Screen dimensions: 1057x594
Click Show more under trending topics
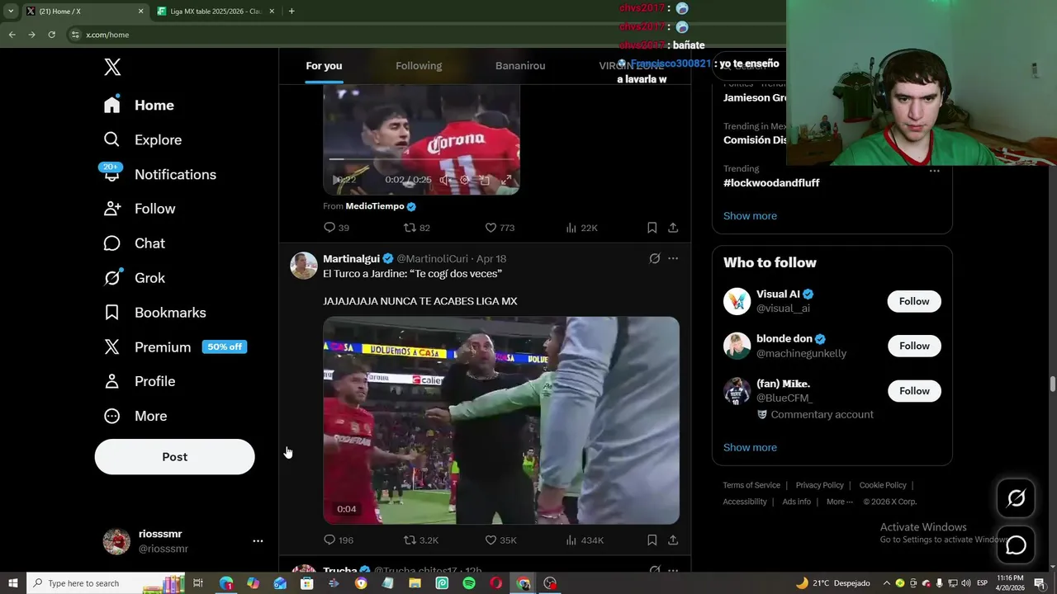tap(750, 216)
